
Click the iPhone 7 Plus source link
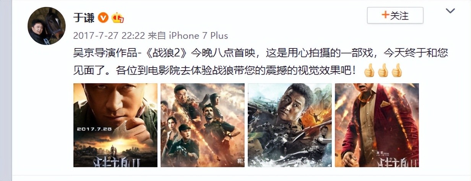[198, 36]
